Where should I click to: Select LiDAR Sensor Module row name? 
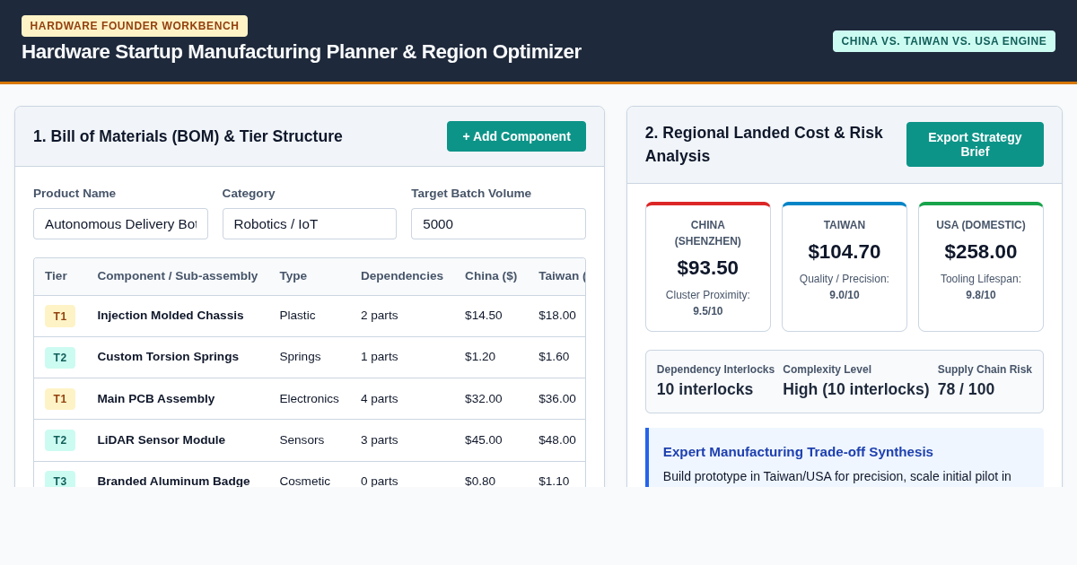pos(162,440)
